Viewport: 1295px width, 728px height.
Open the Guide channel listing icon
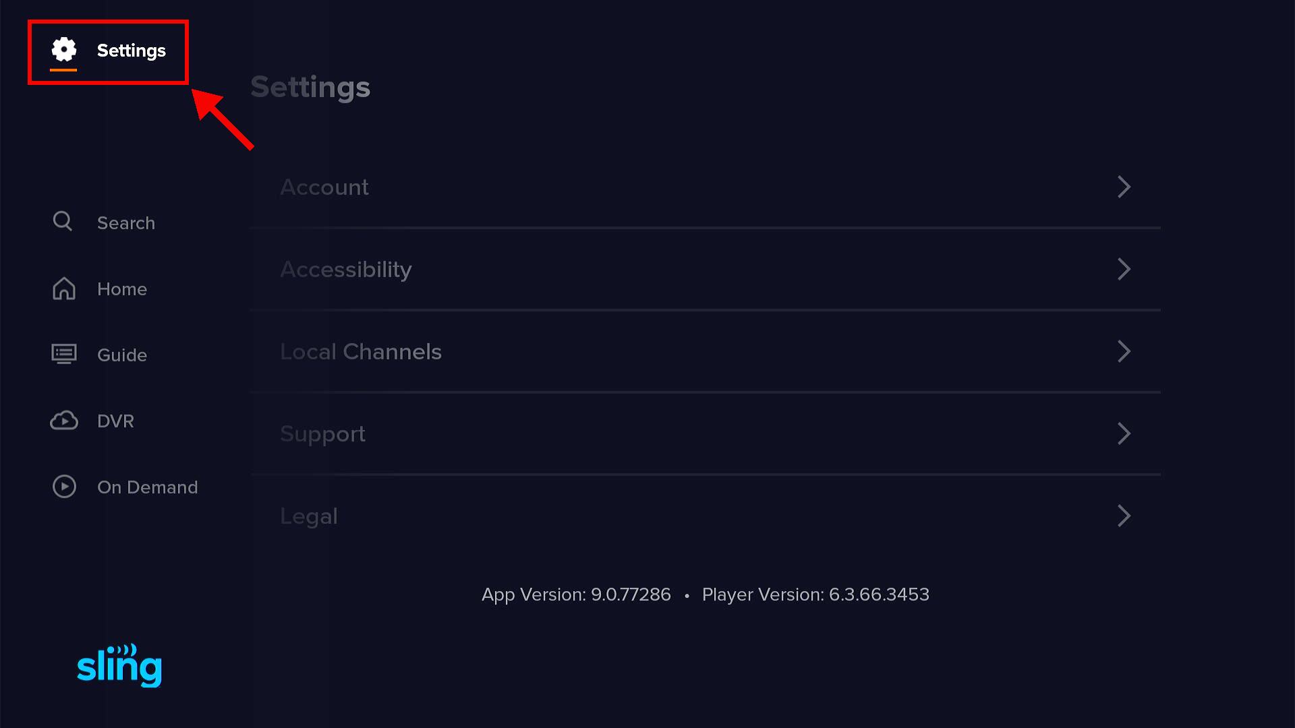pos(63,354)
